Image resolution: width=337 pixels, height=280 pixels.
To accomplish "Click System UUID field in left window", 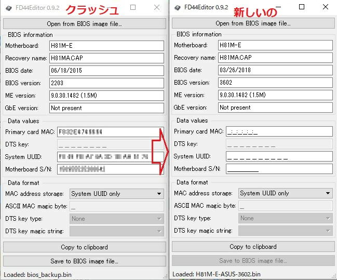I will (111, 157).
